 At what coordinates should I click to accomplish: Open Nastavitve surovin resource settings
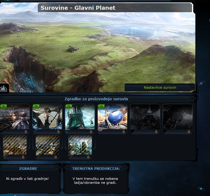pos(160,87)
